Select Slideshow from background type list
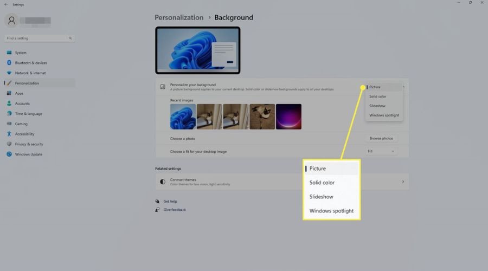Viewport: 488px width, 271px height. (x=378, y=106)
